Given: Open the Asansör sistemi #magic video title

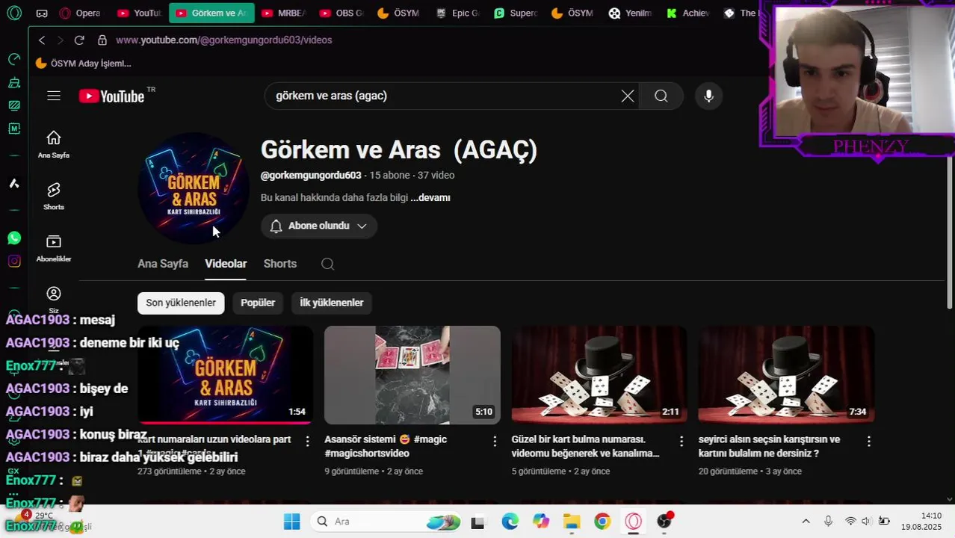Looking at the screenshot, I should (x=386, y=446).
